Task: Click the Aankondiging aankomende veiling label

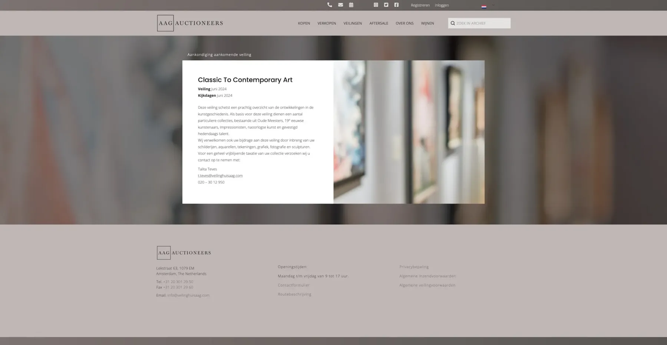Action: [x=219, y=54]
